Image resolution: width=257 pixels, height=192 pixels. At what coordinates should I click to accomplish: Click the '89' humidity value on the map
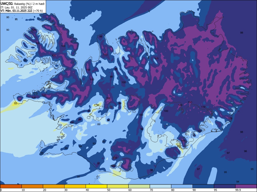coord(99,124)
